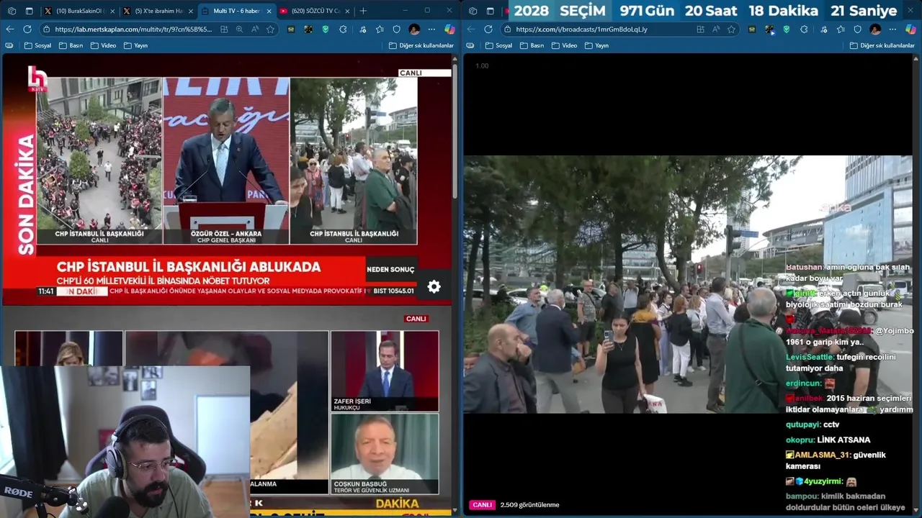
Task: Open tab actions menu in right window
Action: pos(491,11)
